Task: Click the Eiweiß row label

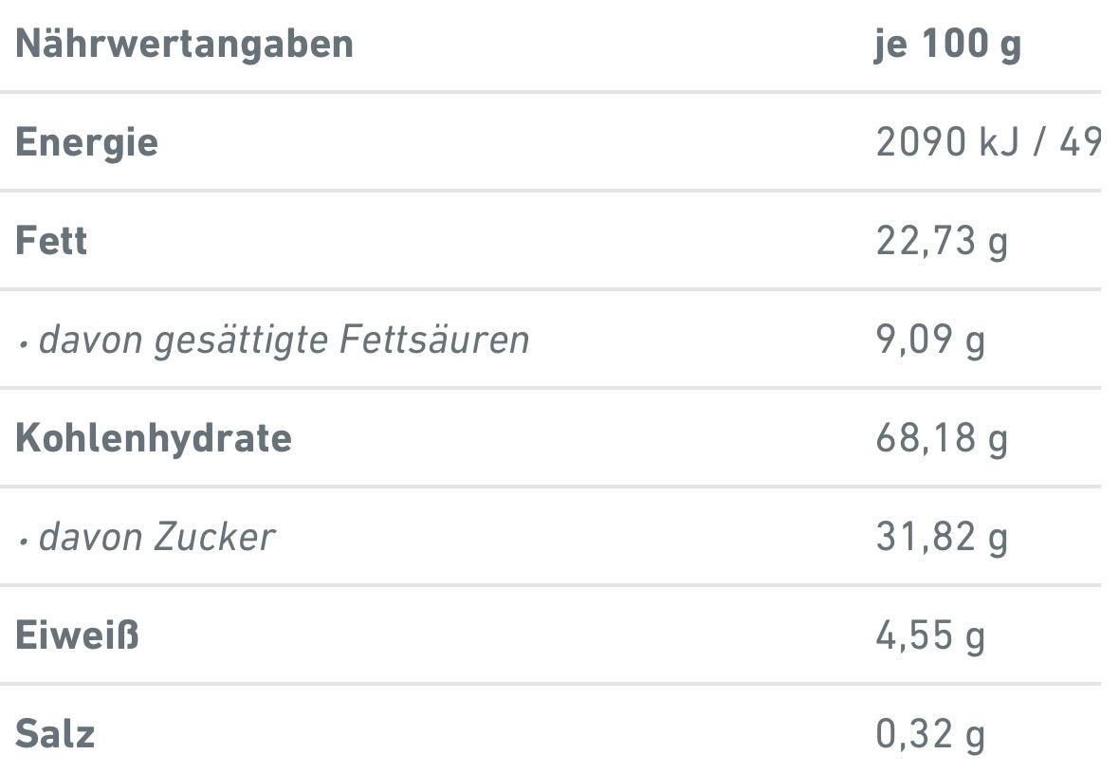Action: pos(77,635)
